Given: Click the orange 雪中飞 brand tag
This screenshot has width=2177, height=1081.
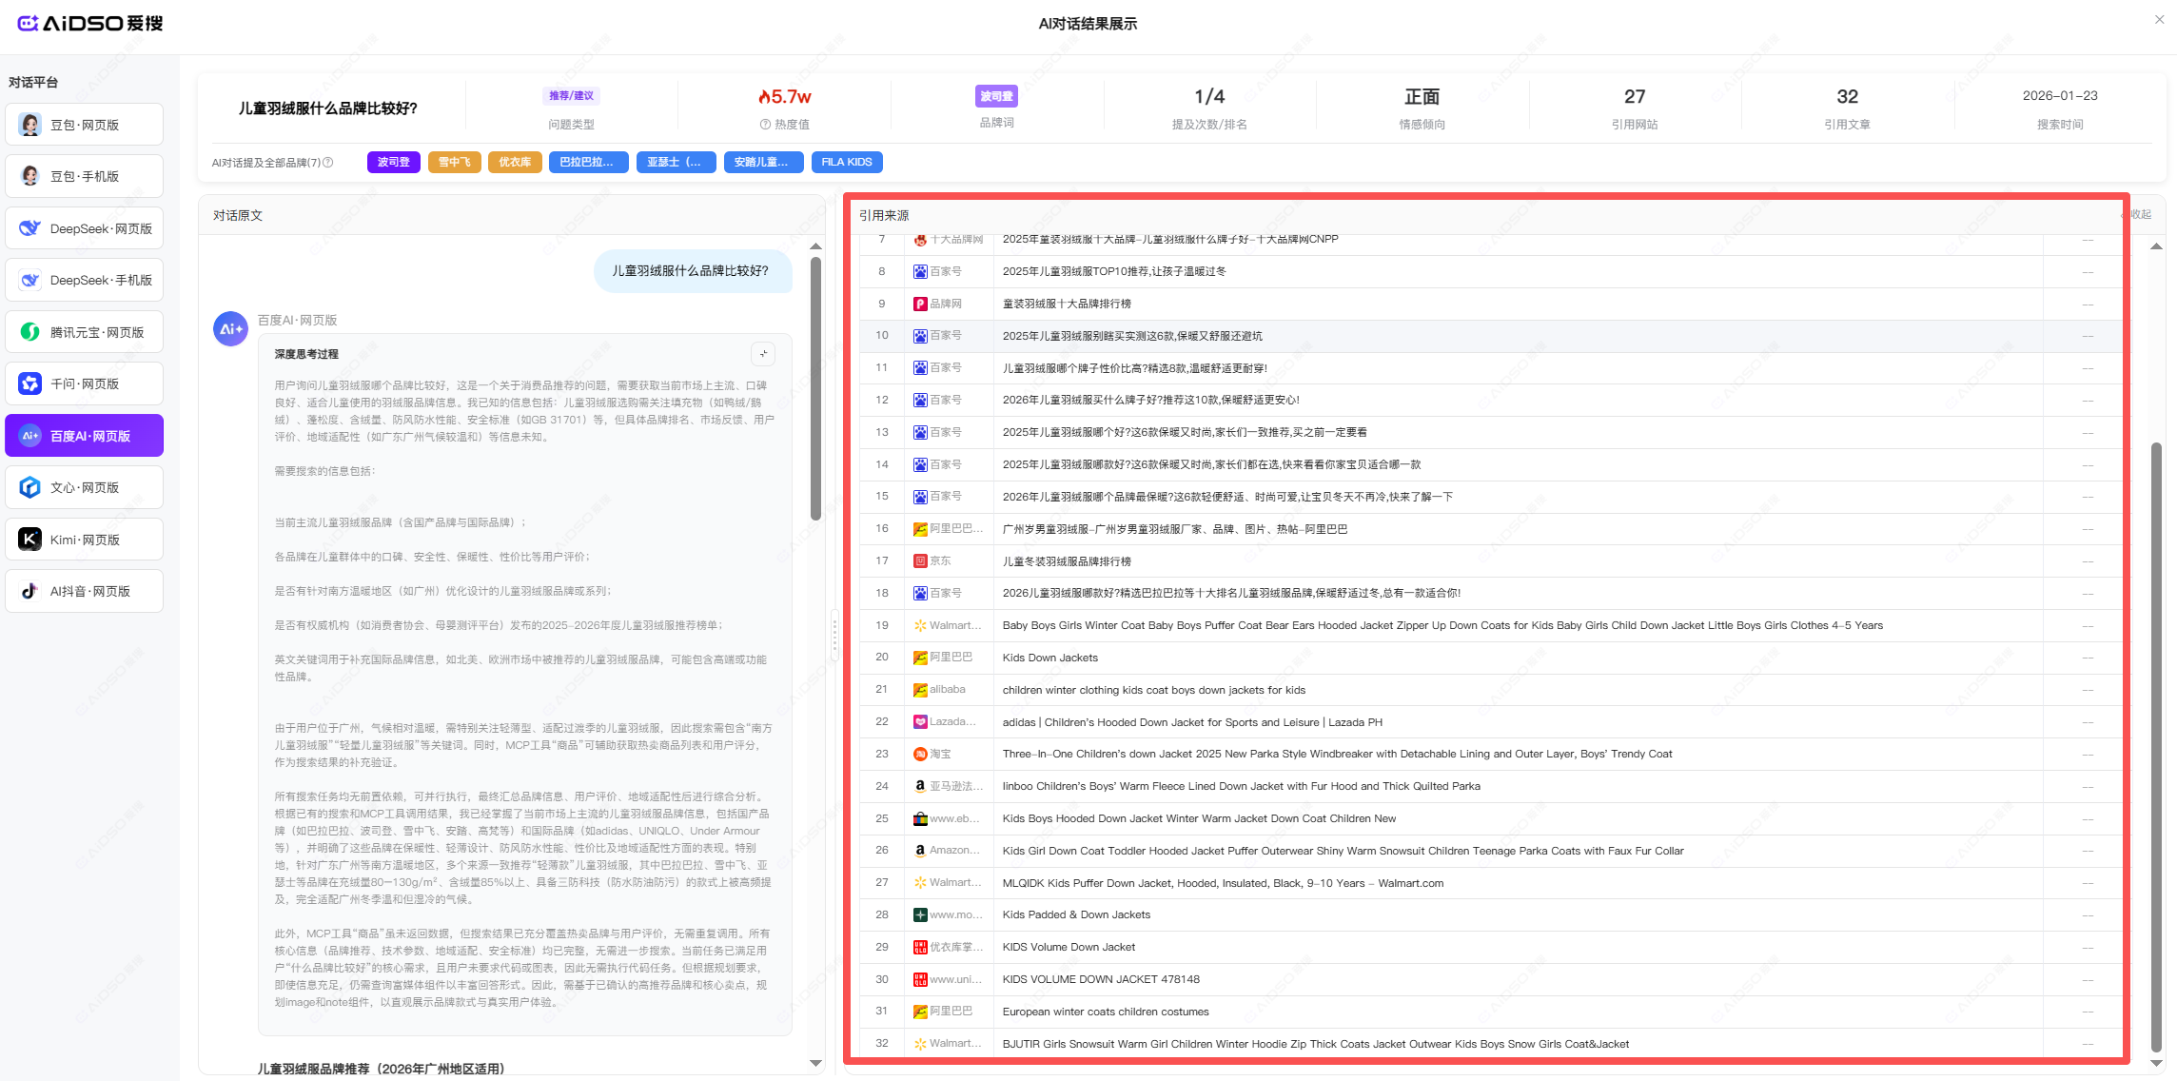Looking at the screenshot, I should pyautogui.click(x=454, y=162).
